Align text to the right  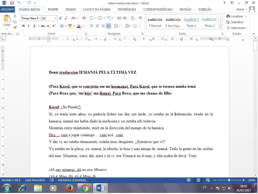point(103,26)
